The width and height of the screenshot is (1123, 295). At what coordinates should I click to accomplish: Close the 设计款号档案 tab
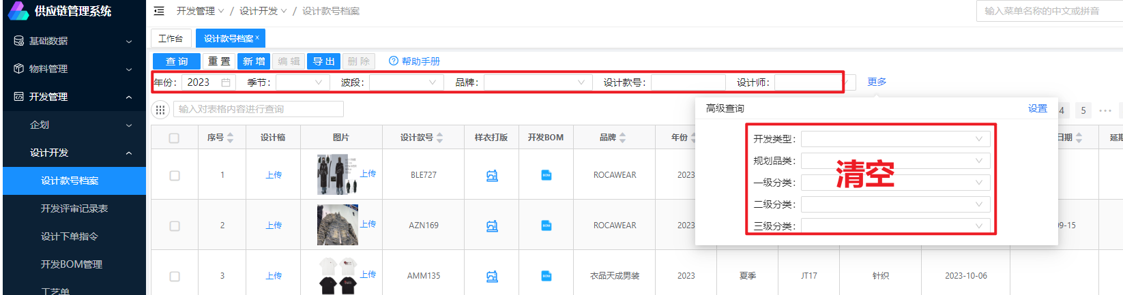point(257,38)
